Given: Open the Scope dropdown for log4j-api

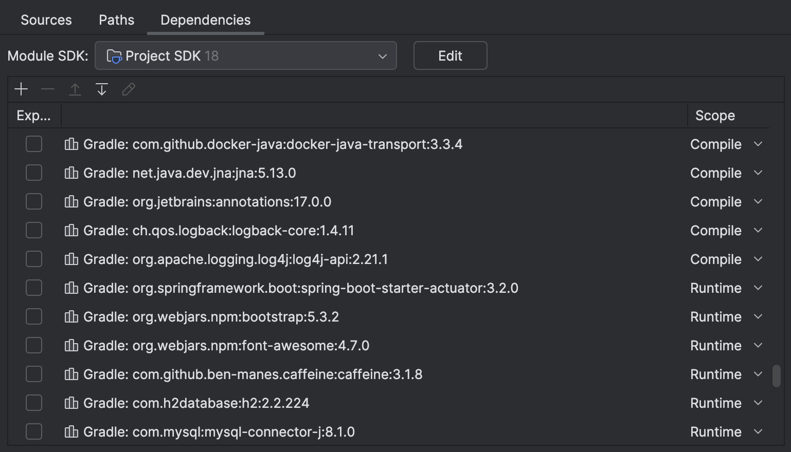Looking at the screenshot, I should pyautogui.click(x=759, y=259).
